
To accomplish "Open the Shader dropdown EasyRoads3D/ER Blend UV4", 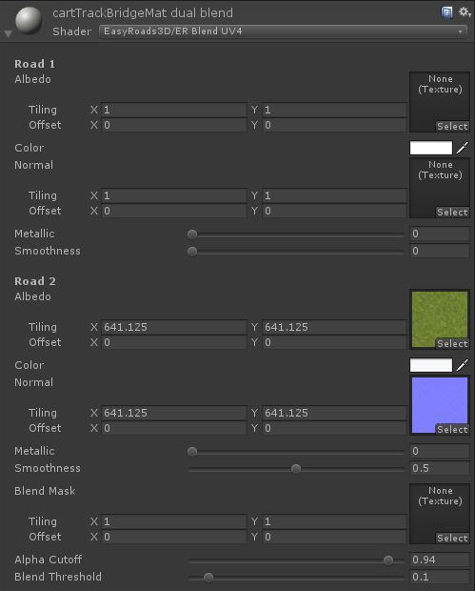I will [x=283, y=31].
